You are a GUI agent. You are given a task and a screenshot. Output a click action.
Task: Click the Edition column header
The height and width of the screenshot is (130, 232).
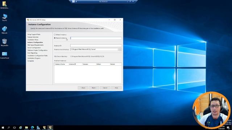(x=102, y=64)
